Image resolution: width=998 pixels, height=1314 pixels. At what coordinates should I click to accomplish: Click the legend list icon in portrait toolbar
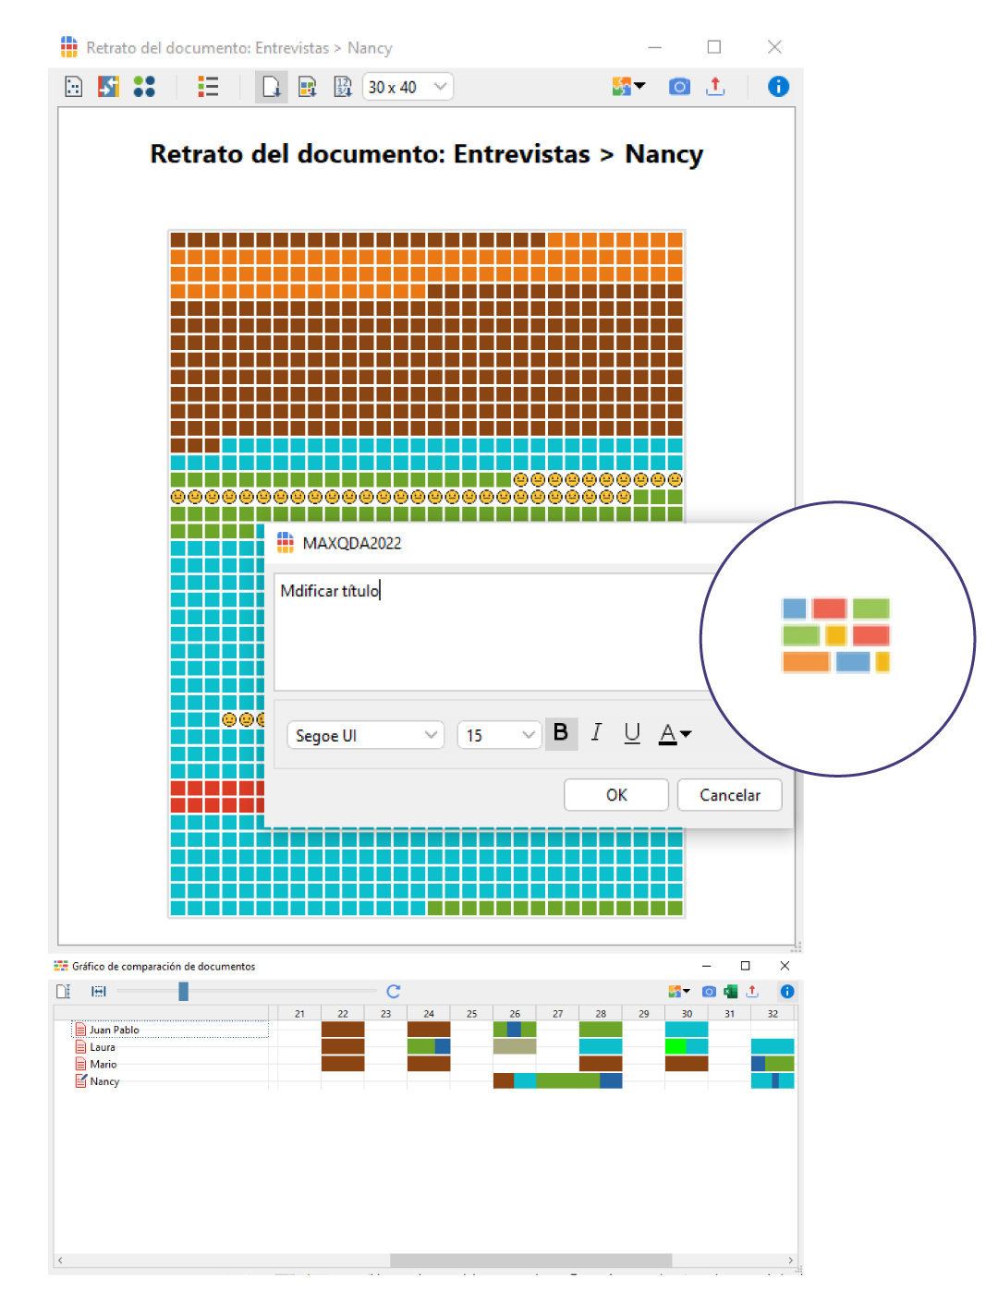(208, 87)
